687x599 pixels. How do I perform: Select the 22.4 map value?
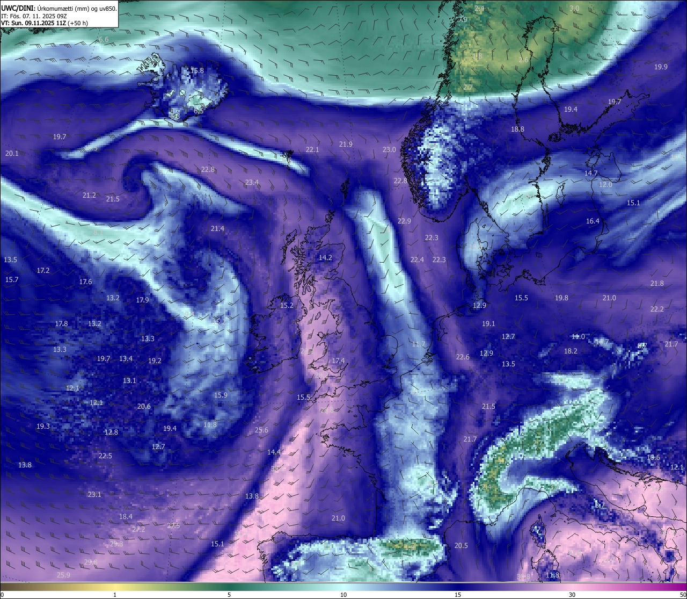(x=417, y=259)
